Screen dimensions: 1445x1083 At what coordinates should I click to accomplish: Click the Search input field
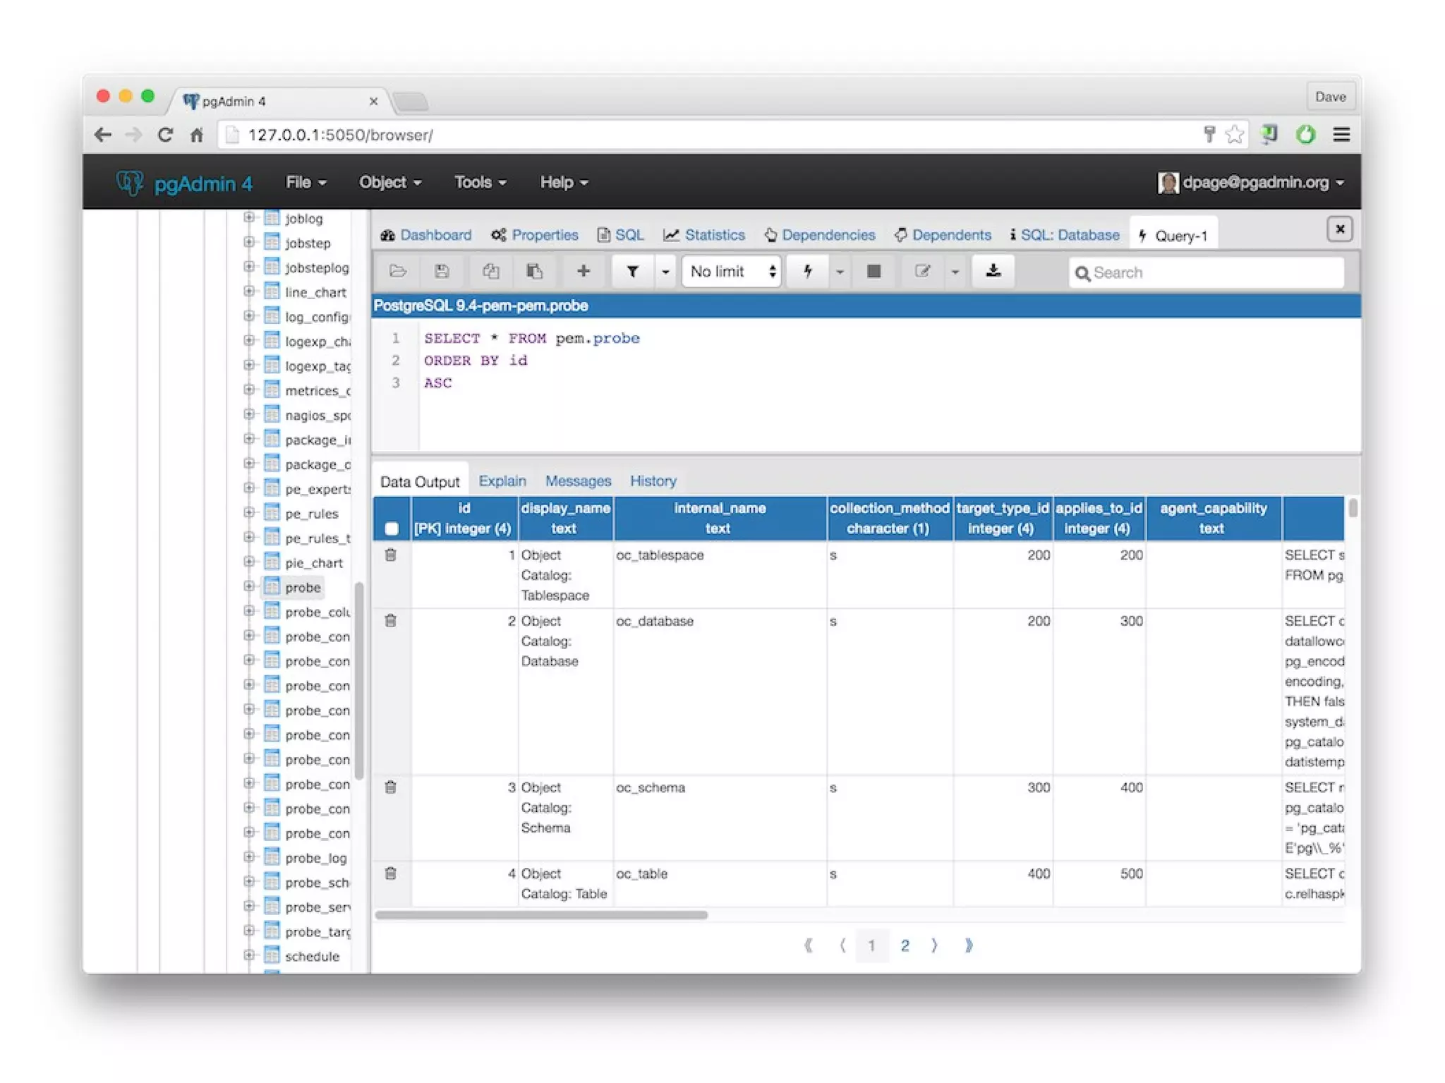(1214, 273)
